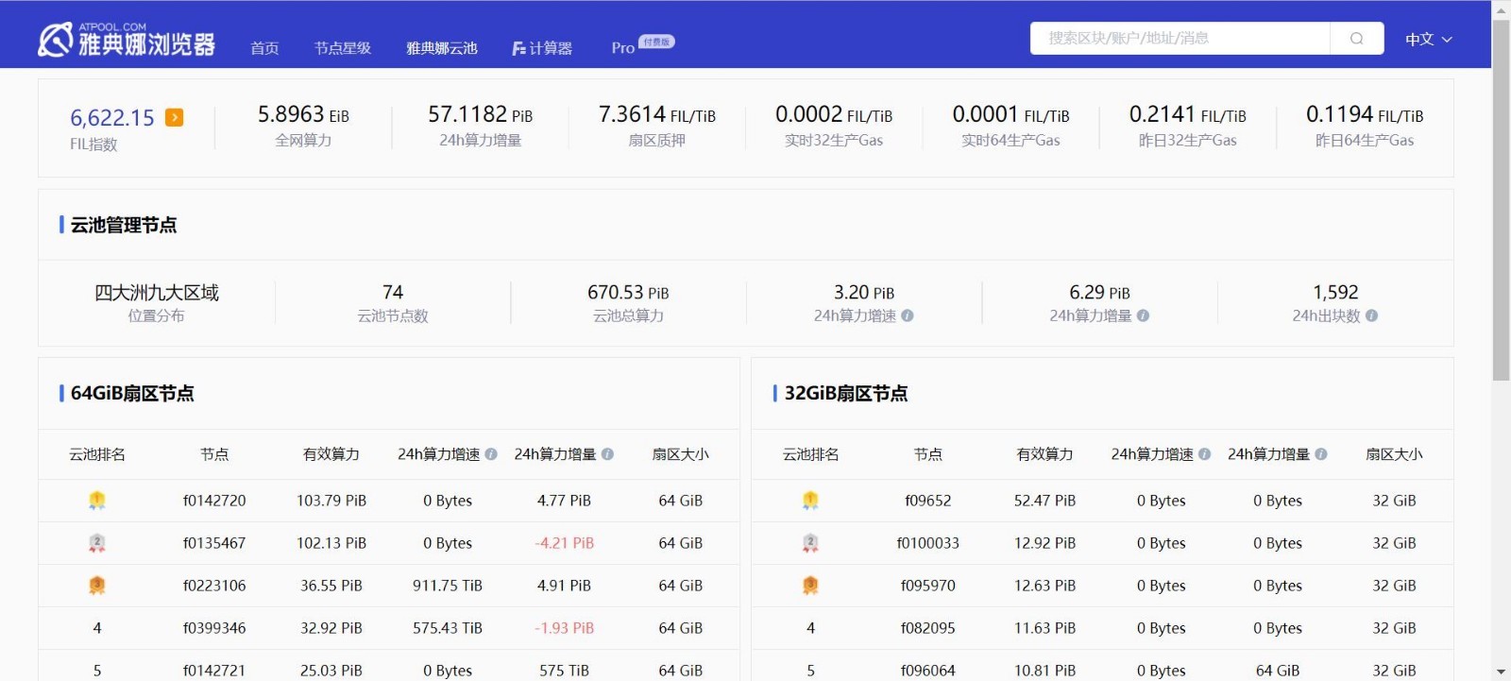This screenshot has height=681, width=1511.
Task: Open the 中文 language dropdown
Action: click(x=1428, y=40)
